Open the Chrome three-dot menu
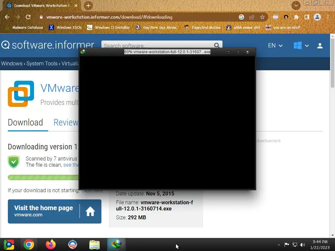Screen dimensions: 335x251 [x=328, y=17]
